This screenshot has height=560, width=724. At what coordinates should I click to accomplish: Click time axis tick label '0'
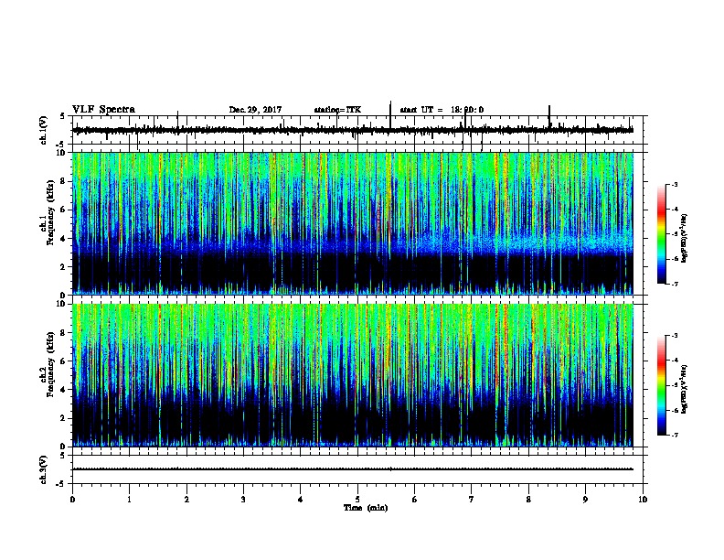pyautogui.click(x=72, y=500)
